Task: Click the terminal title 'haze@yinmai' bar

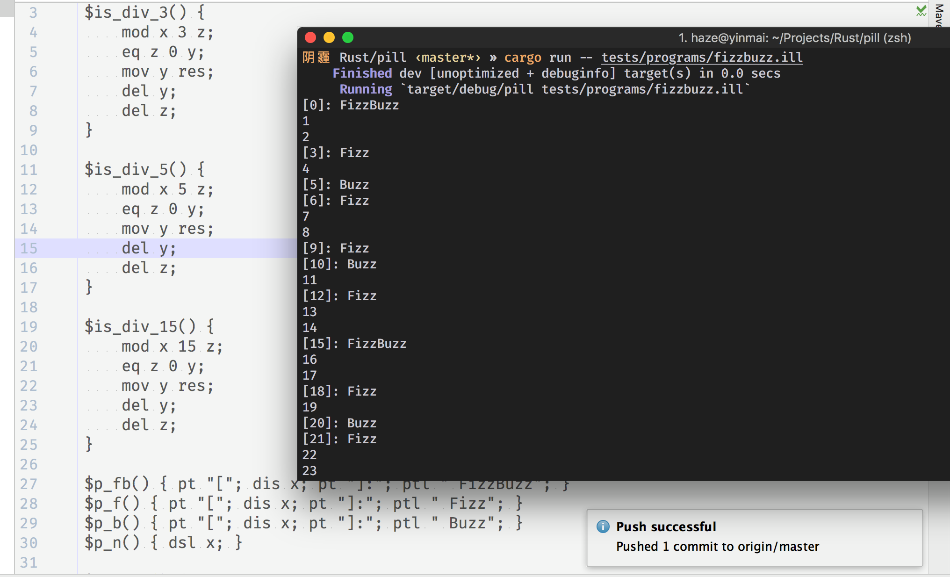Action: (794, 38)
